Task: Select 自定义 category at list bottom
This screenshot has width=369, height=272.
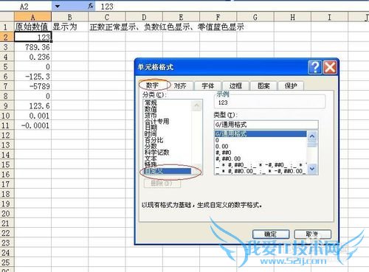Action: click(x=168, y=171)
